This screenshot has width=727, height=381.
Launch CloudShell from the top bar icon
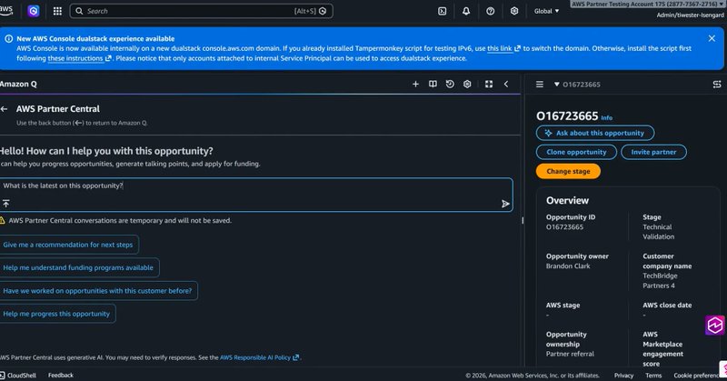click(443, 11)
